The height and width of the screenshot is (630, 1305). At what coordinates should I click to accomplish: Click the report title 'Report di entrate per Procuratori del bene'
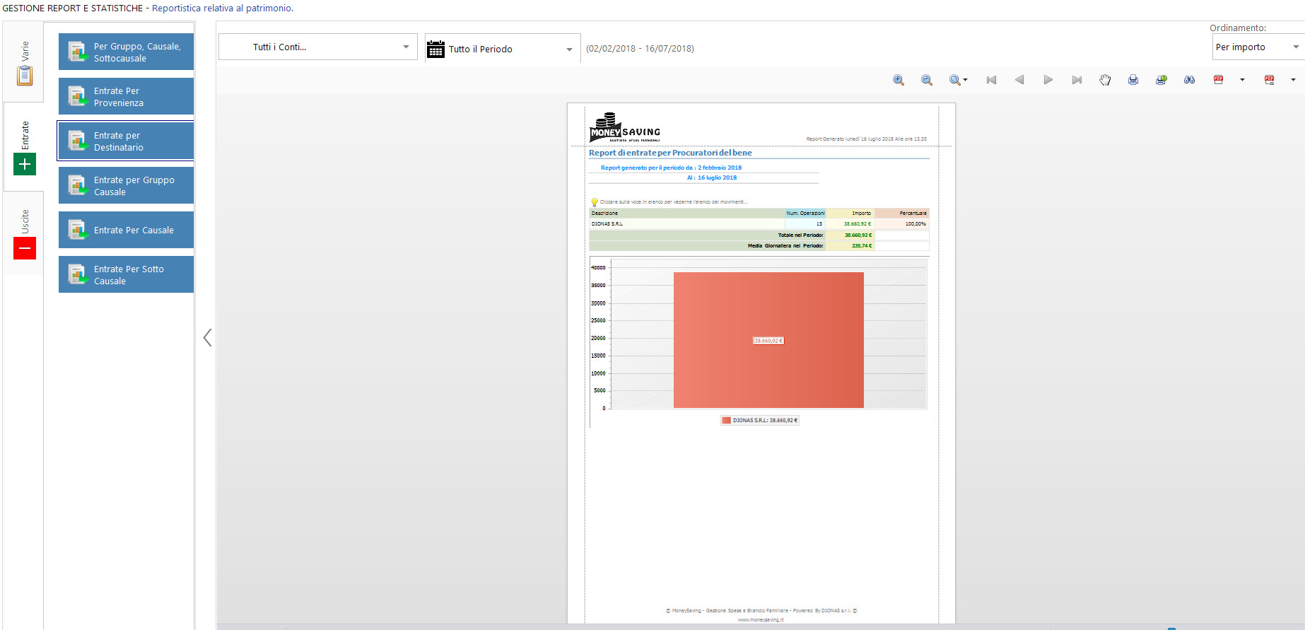coord(670,153)
